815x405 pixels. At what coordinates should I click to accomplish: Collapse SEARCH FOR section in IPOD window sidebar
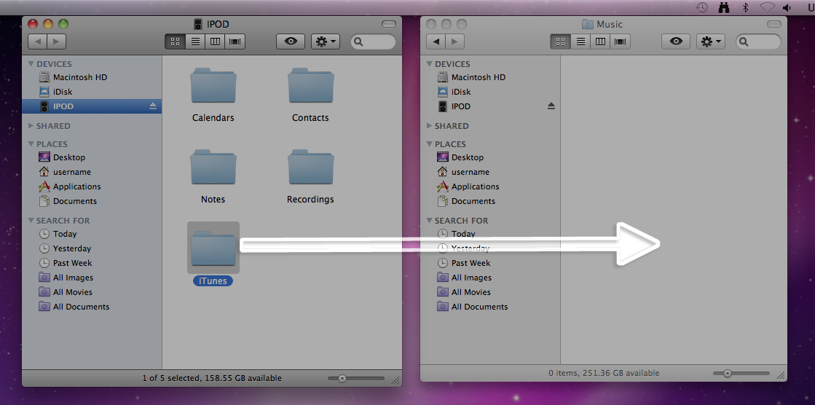[x=31, y=221]
